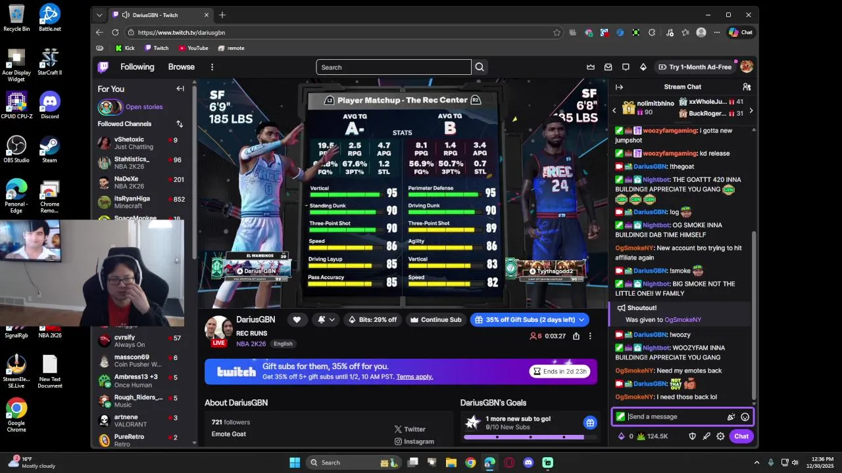Open Discord from the Windows taskbar
This screenshot has height=473, width=842.
click(x=528, y=462)
